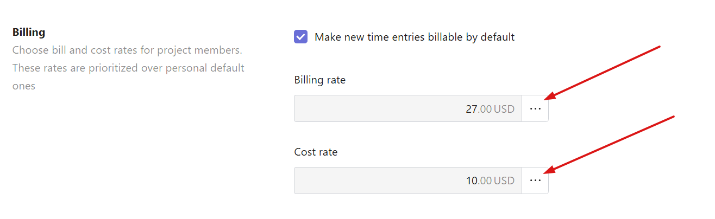Click gray .00 decimals in Cost rate
The image size is (715, 219).
point(485,181)
